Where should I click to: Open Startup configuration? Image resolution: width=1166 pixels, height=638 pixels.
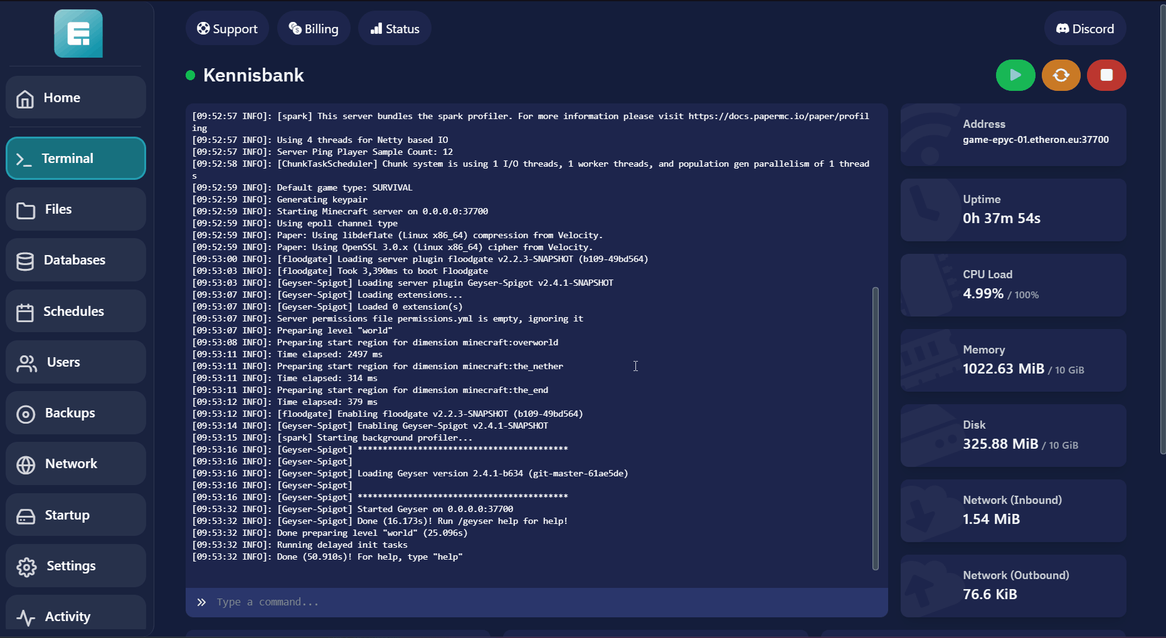point(76,515)
